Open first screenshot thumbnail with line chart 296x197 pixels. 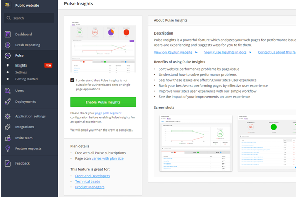click(x=196, y=143)
